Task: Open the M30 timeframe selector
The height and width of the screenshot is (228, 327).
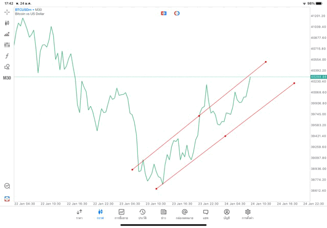Action: pyautogui.click(x=7, y=78)
